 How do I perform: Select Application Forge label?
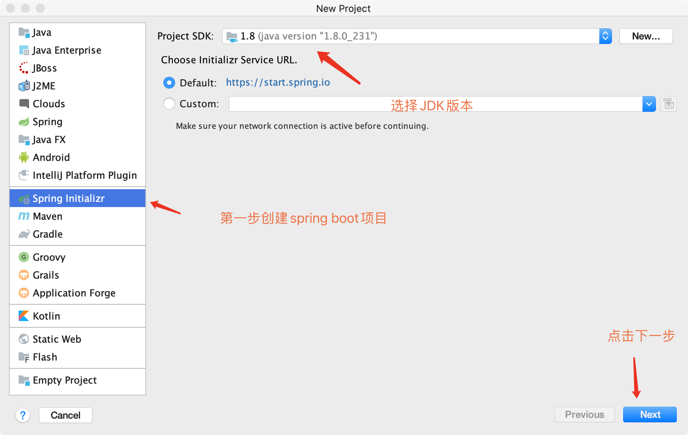click(x=74, y=293)
